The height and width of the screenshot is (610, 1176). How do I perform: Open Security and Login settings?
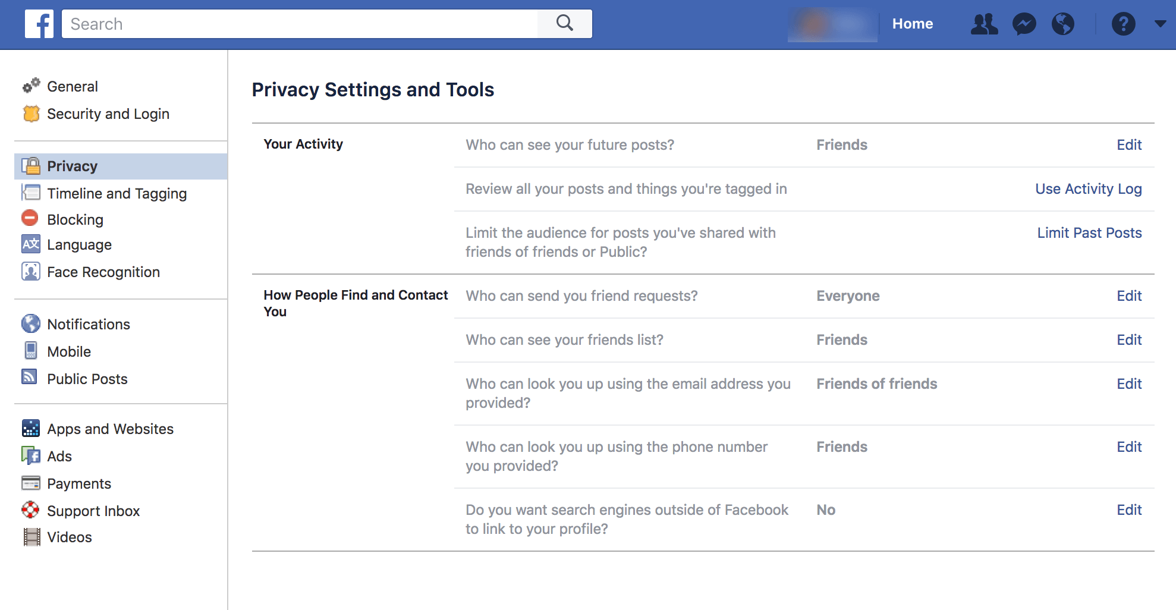pyautogui.click(x=108, y=114)
